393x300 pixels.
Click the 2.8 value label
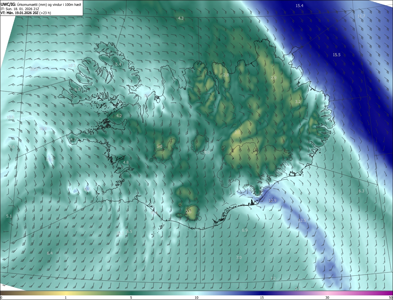tap(226, 75)
